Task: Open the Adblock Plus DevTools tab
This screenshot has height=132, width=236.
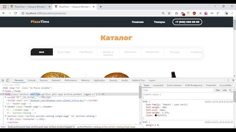Action: click(x=138, y=80)
